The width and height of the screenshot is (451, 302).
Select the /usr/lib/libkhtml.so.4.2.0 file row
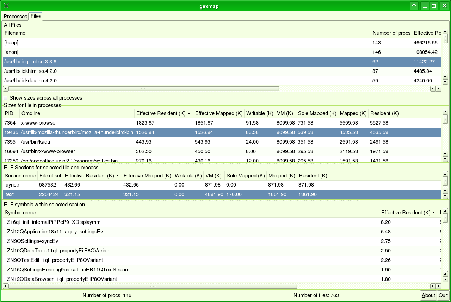click(31, 71)
